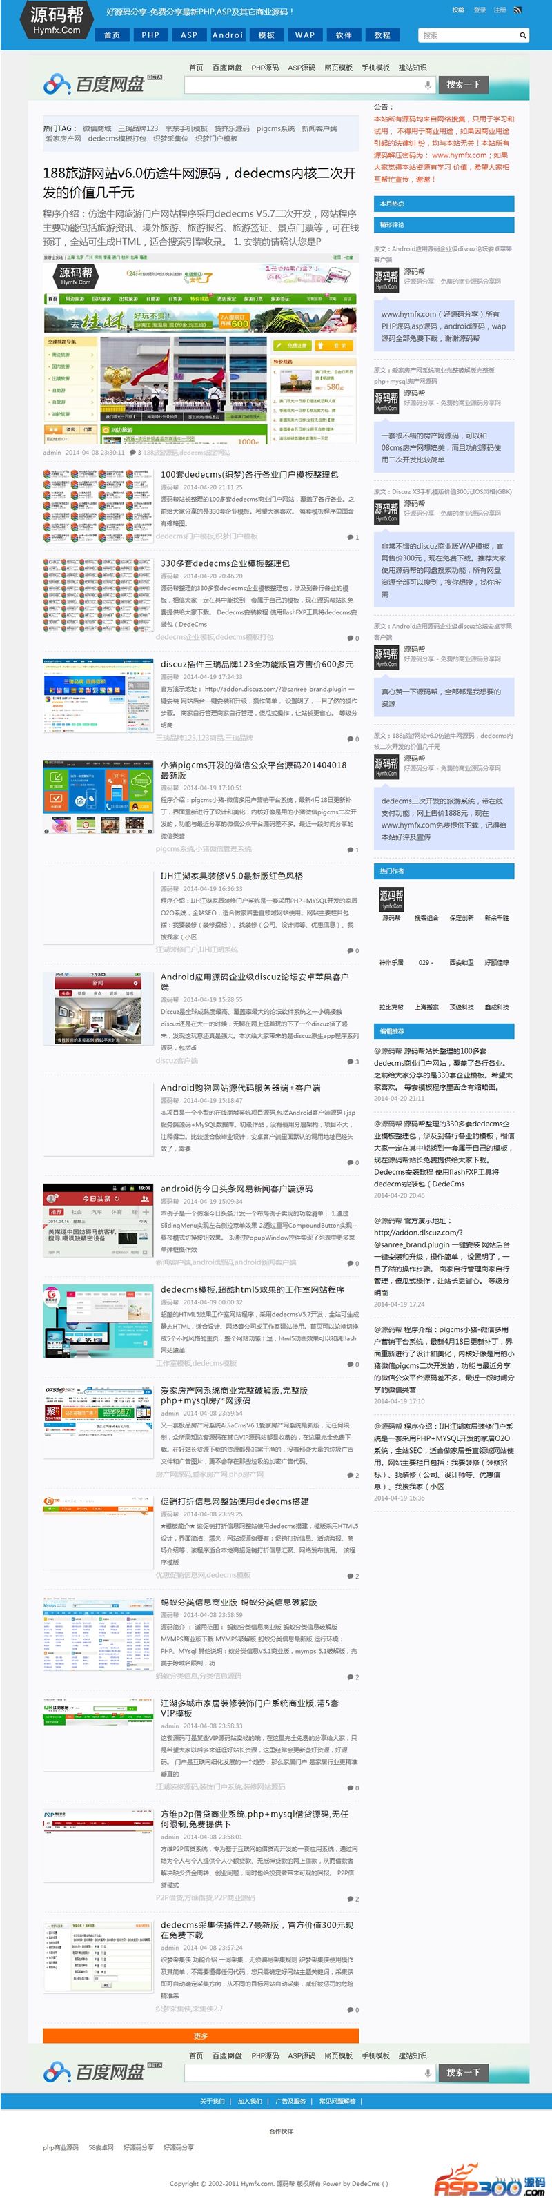Open the 首页 tab in blue header nav

[112, 35]
